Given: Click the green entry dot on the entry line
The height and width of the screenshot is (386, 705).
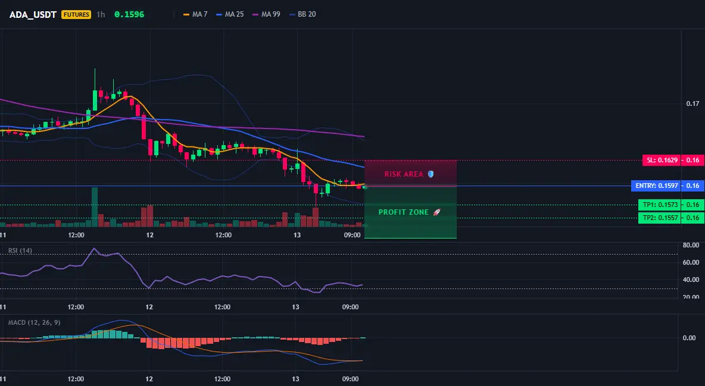Looking at the screenshot, I should (364, 187).
